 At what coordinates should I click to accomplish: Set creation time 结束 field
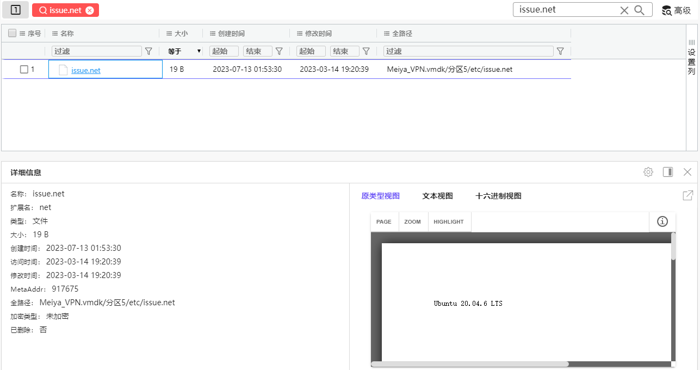pos(258,51)
